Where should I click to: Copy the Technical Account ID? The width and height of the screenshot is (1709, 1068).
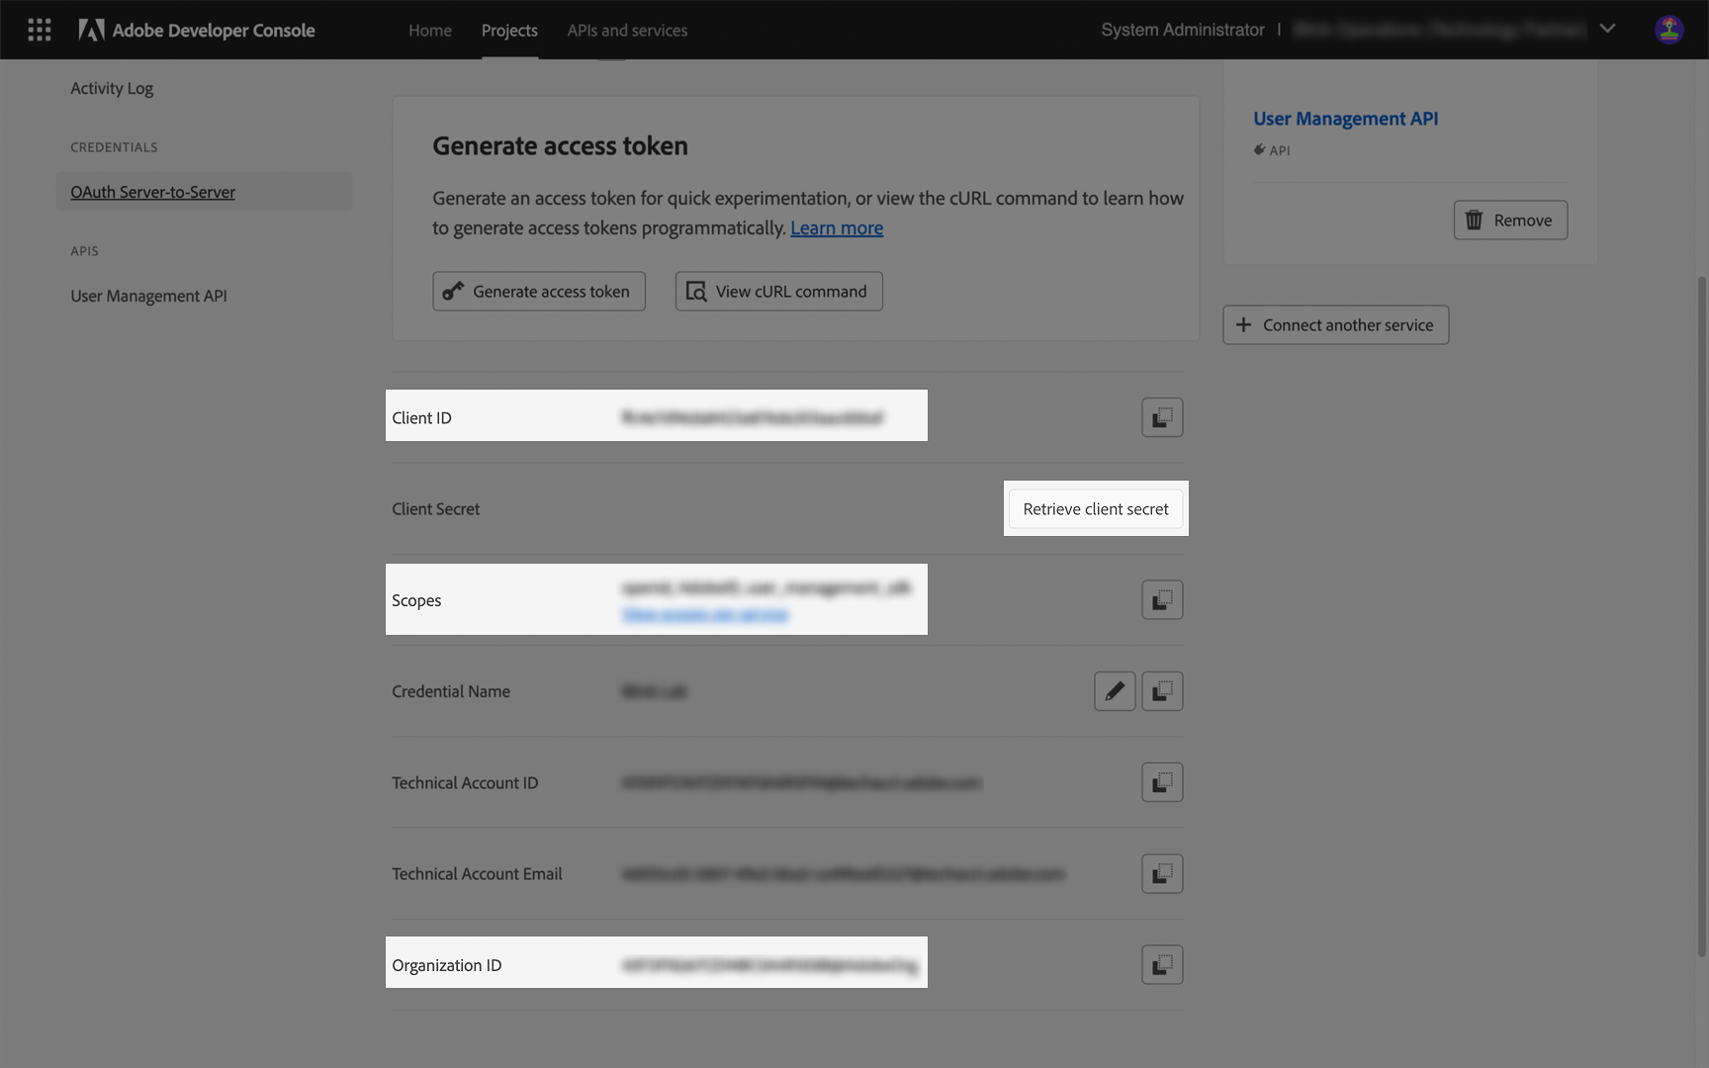[x=1162, y=782]
